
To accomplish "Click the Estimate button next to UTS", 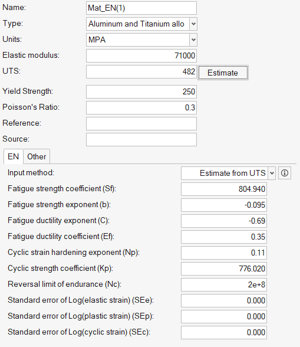I will (x=223, y=73).
